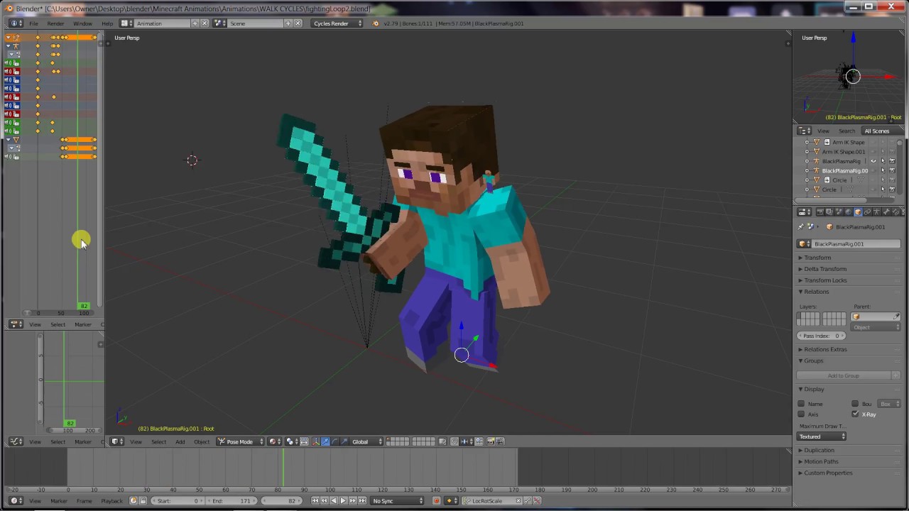Play animation in reverse button

tap(334, 501)
